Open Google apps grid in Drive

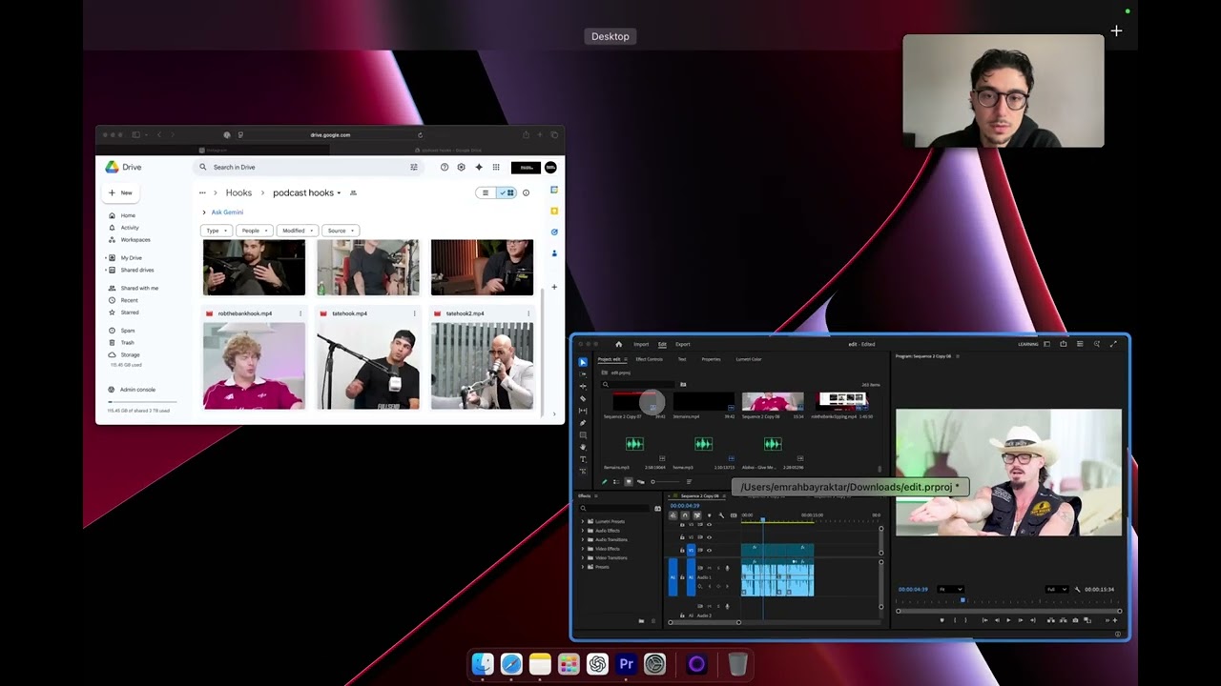[x=496, y=167]
